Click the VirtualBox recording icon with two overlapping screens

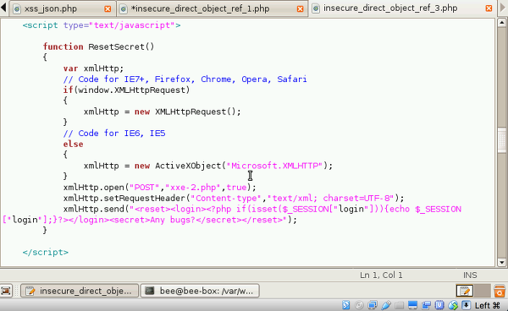click(426, 305)
